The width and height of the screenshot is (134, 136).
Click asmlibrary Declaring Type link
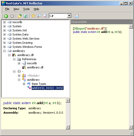(x=35, y=108)
